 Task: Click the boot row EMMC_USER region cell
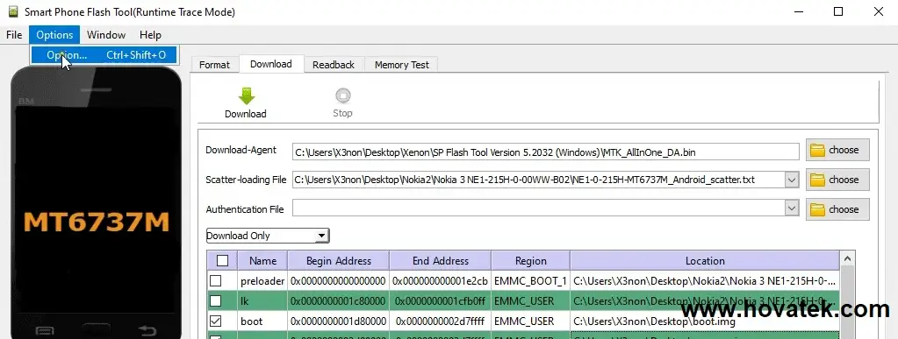coord(530,321)
